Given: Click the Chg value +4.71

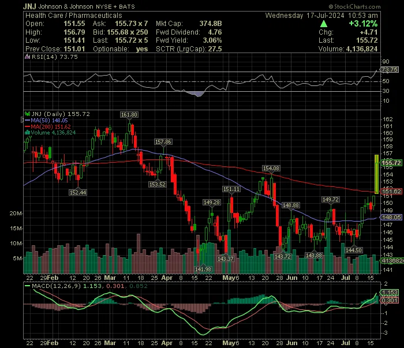Looking at the screenshot, I should point(369,32).
